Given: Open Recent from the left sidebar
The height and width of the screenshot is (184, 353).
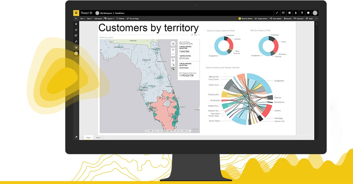Looking at the screenshot, I should click(76, 30).
